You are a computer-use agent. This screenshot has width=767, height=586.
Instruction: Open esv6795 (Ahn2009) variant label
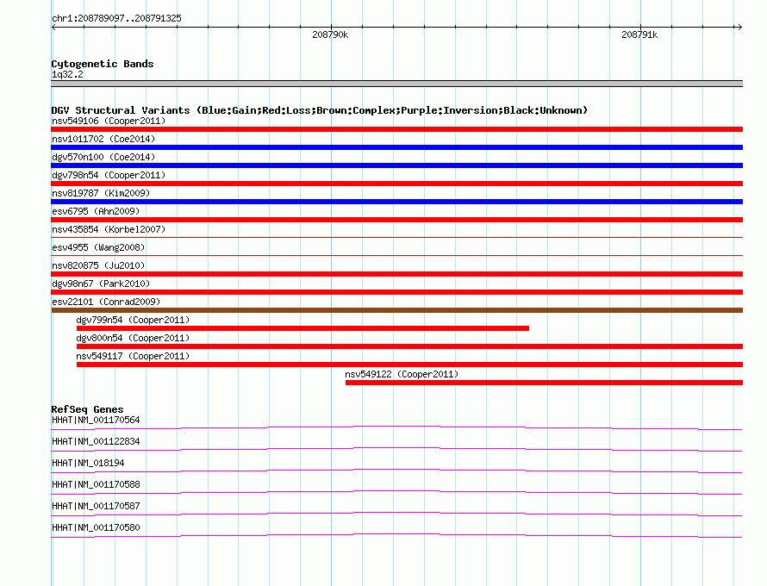96,211
